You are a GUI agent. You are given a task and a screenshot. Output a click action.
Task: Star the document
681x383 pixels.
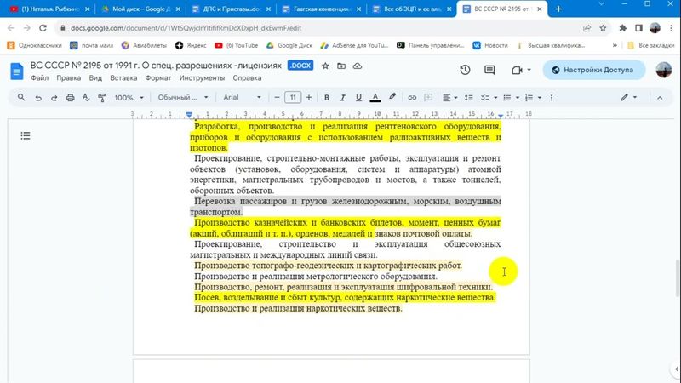pos(325,66)
